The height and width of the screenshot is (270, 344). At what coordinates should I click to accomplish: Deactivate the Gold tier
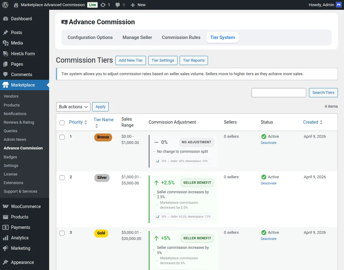(x=268, y=239)
